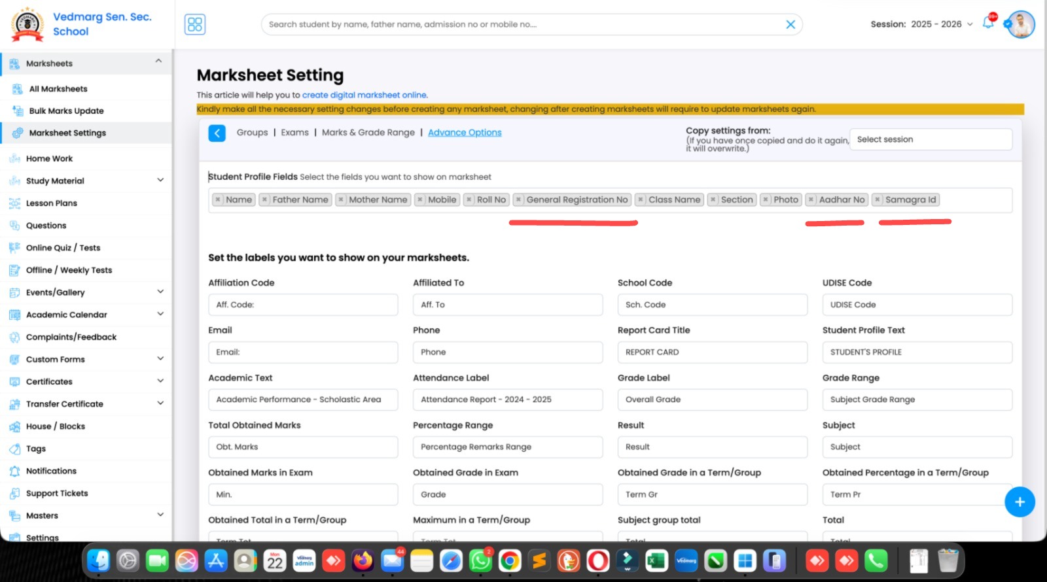1047x582 pixels.
Task: Open the Select session copy dropdown
Action: [x=931, y=139]
